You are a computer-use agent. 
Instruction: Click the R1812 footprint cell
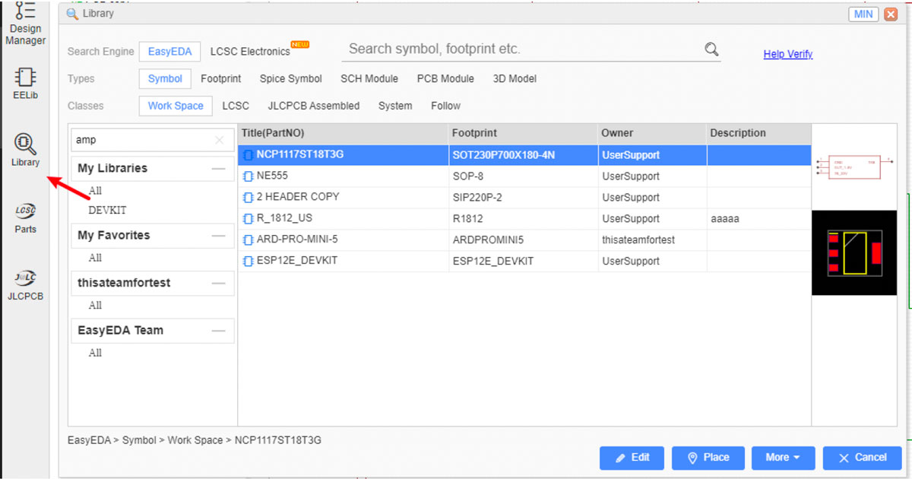tap(467, 218)
